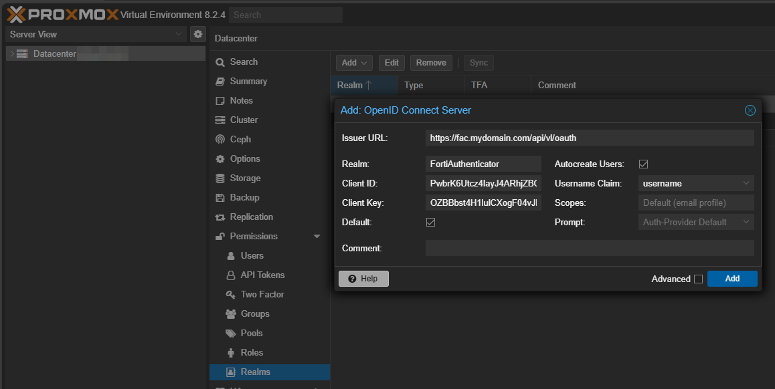Click the Replication arrows icon
775x389 pixels.
[x=220, y=217]
